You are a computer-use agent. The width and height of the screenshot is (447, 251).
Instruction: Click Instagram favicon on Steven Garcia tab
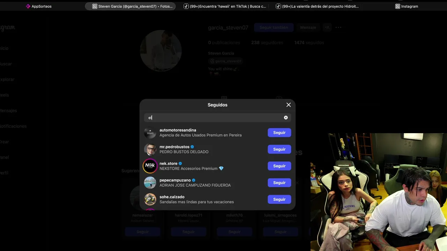(x=95, y=6)
